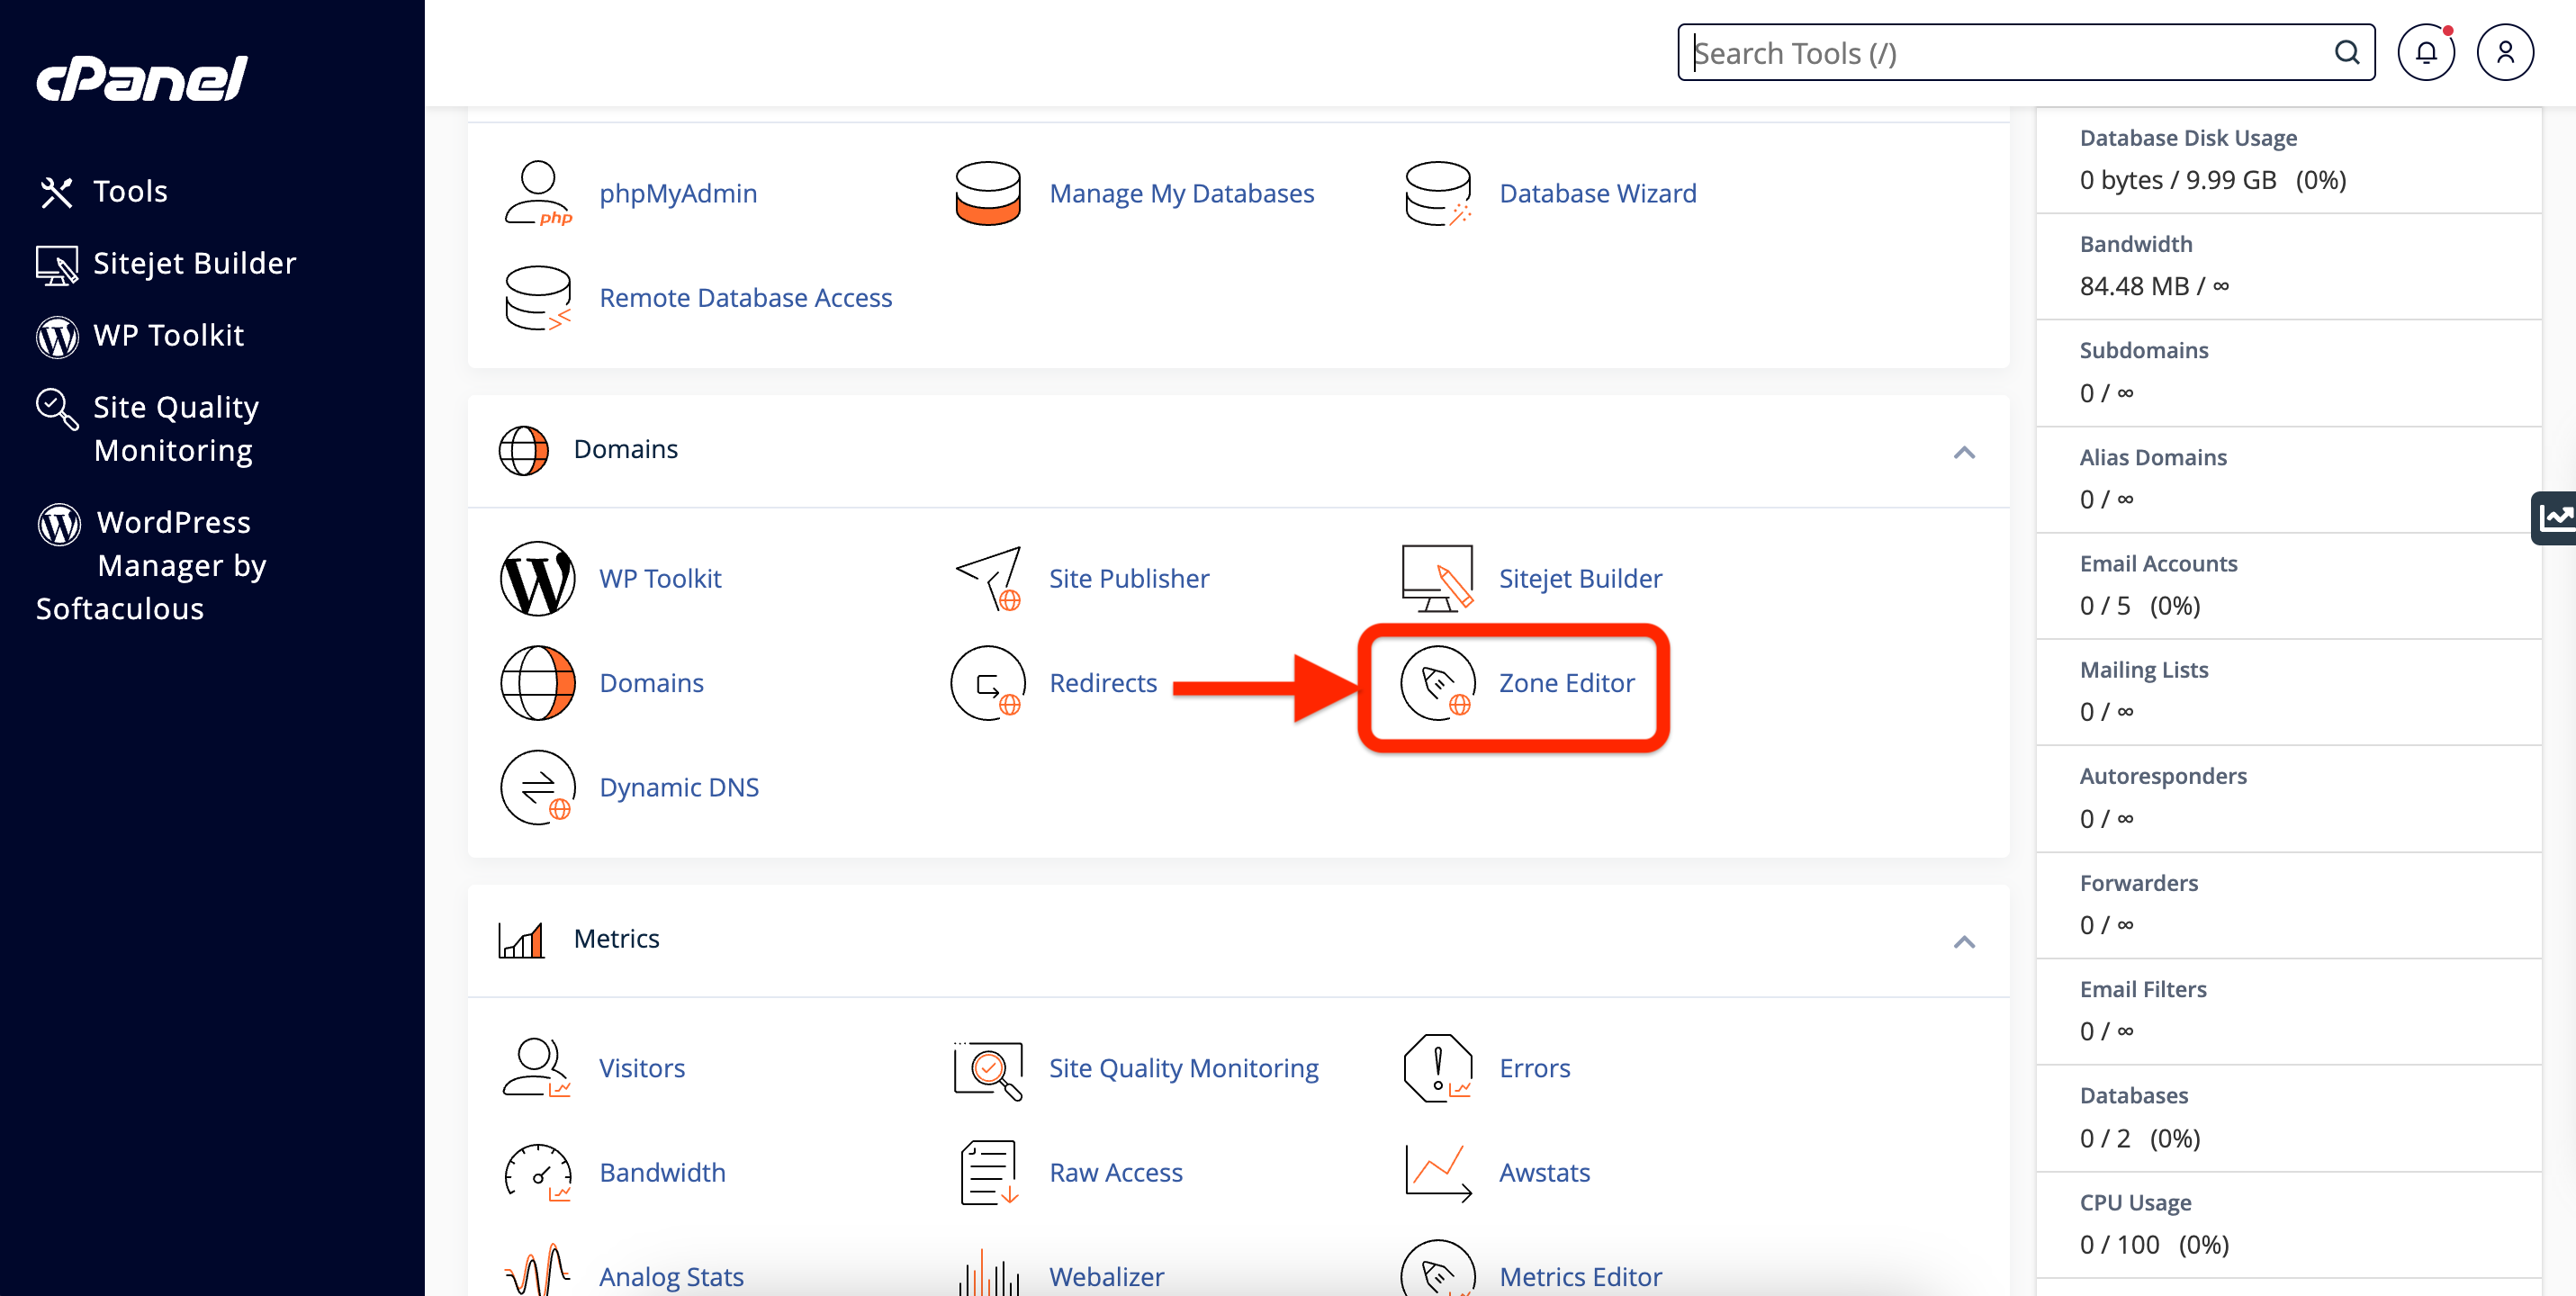Click the Awstats chart icon

(1438, 1173)
